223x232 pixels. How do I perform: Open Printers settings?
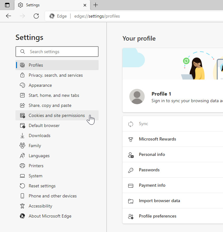[57, 166]
